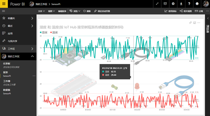Open the 筛选器 filters pane label
The image size is (210, 116).
[208, 29]
